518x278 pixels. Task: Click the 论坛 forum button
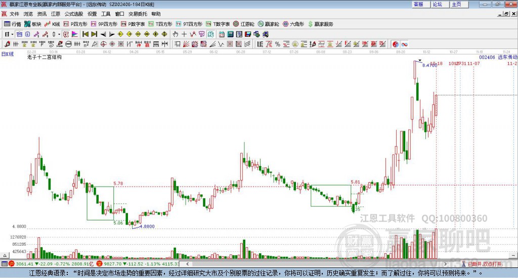[440, 4]
